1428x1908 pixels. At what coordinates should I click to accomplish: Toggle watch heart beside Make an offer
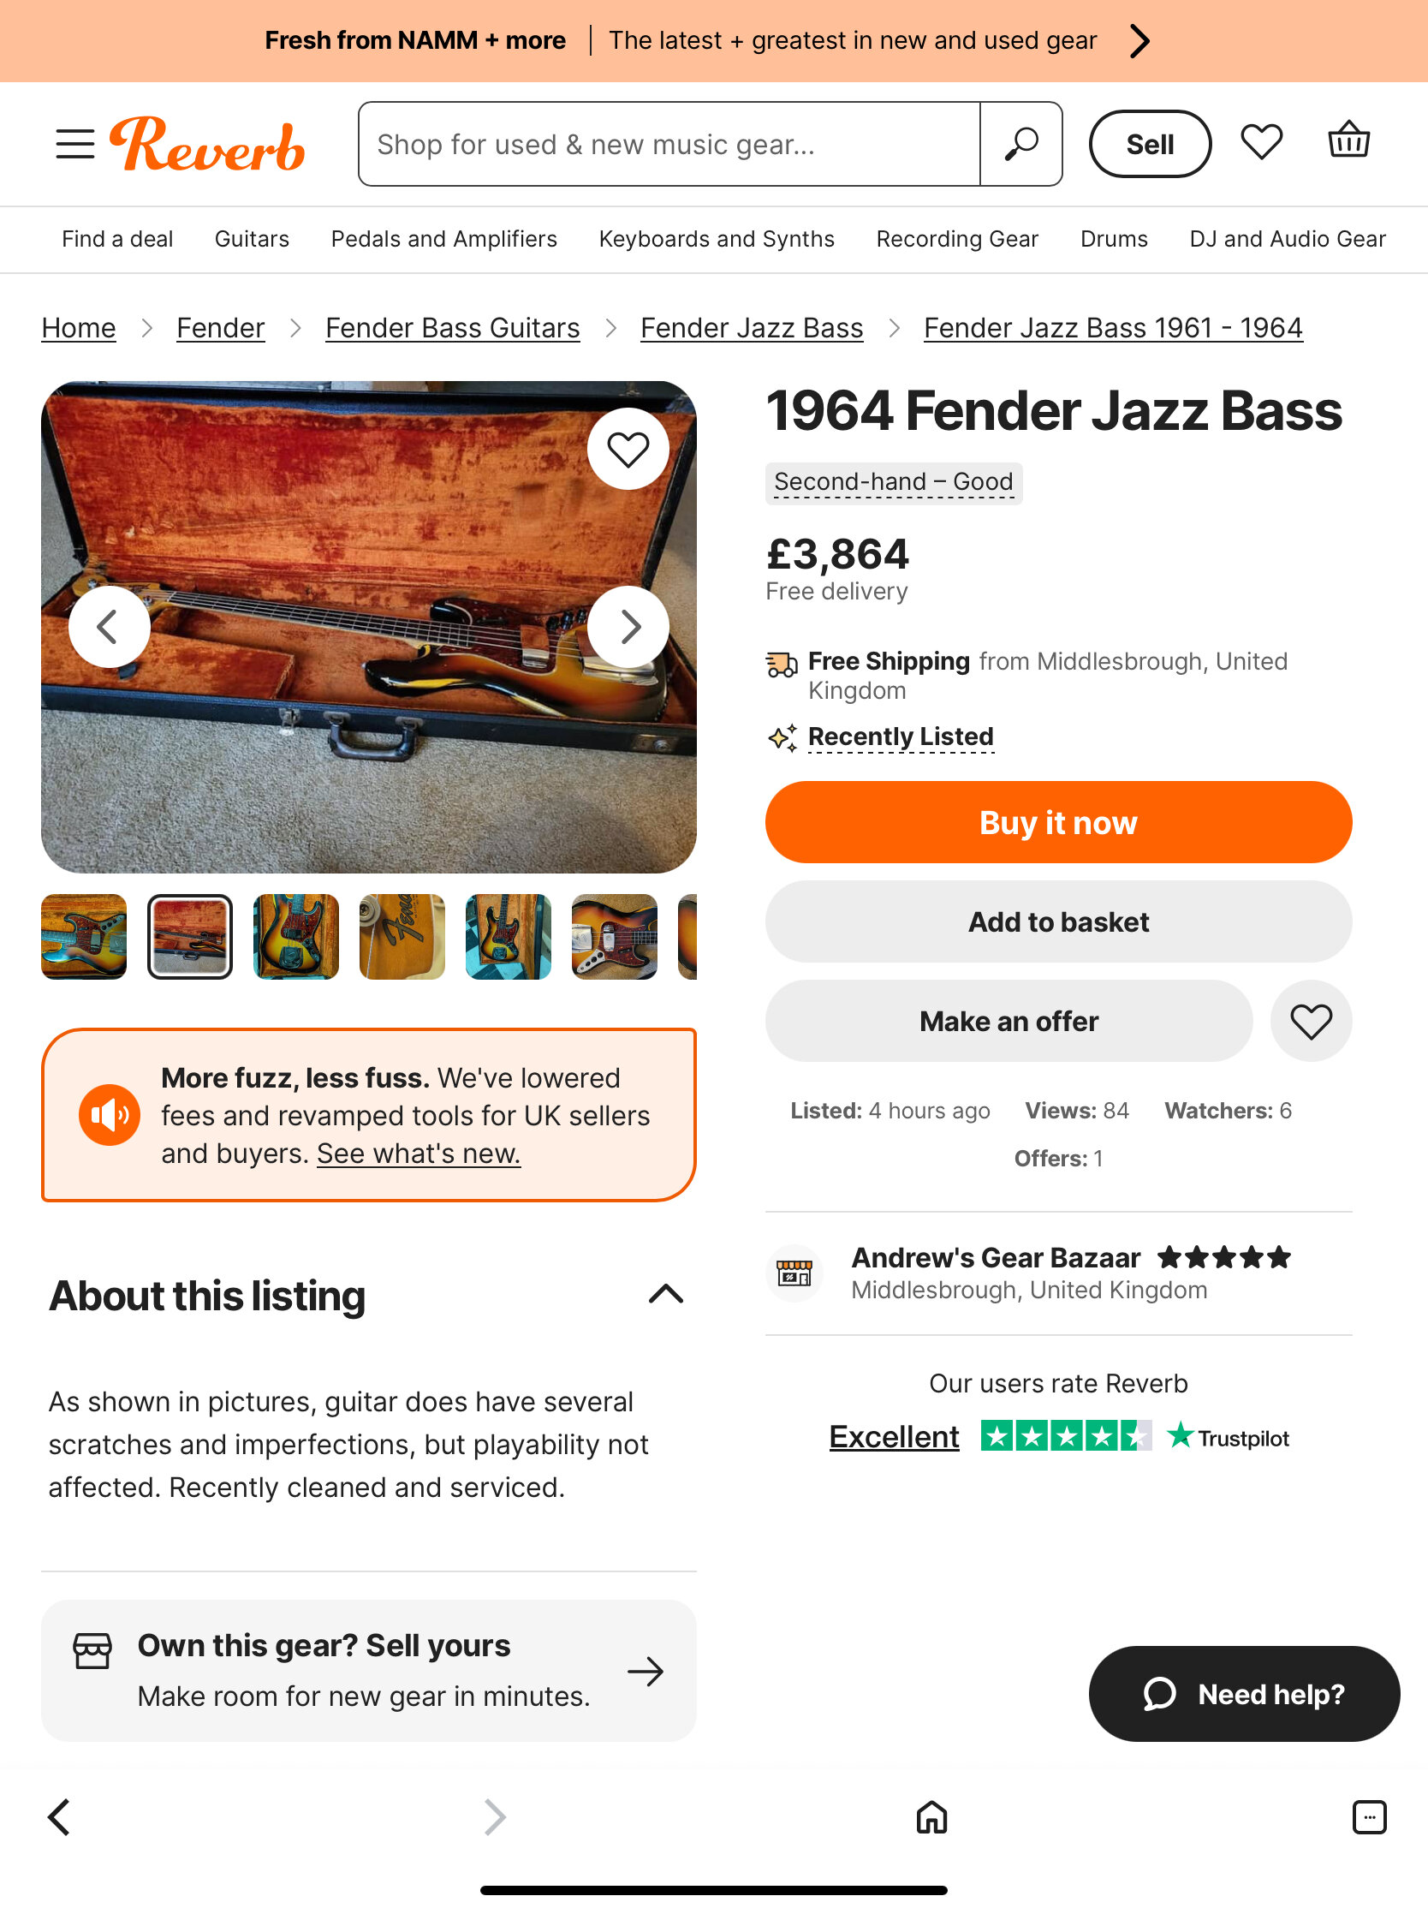[x=1310, y=1022]
